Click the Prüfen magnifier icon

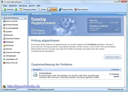pyautogui.click(x=39, y=9)
